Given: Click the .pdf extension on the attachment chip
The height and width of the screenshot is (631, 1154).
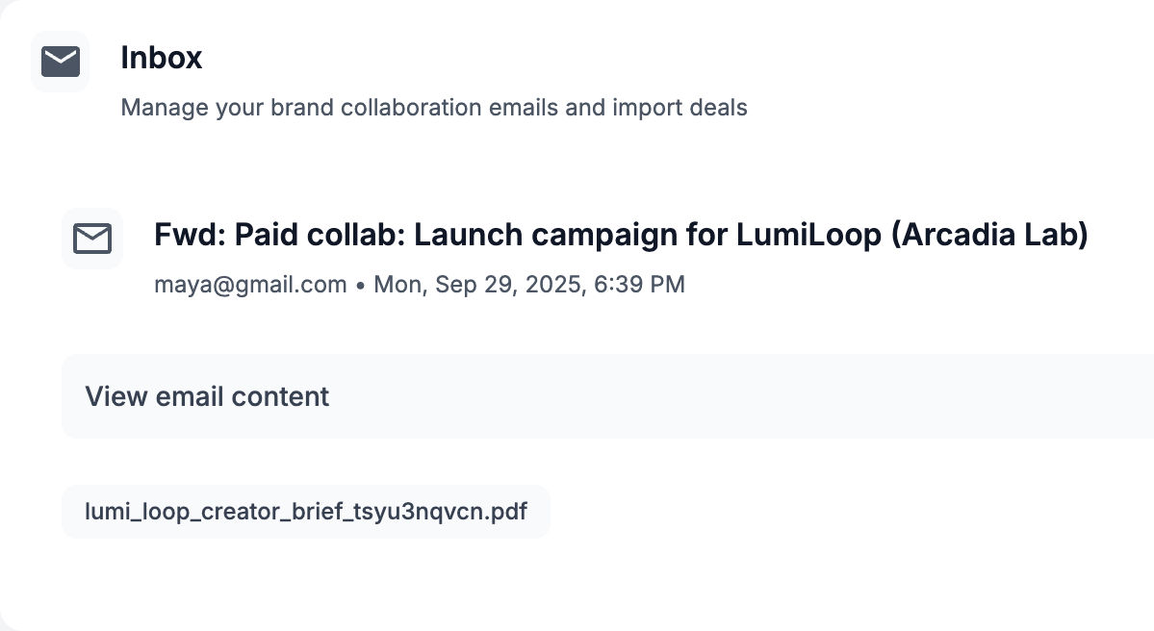Looking at the screenshot, I should click(x=506, y=511).
